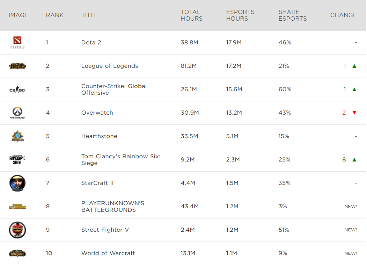Click the Share Esports column header

[292, 15]
